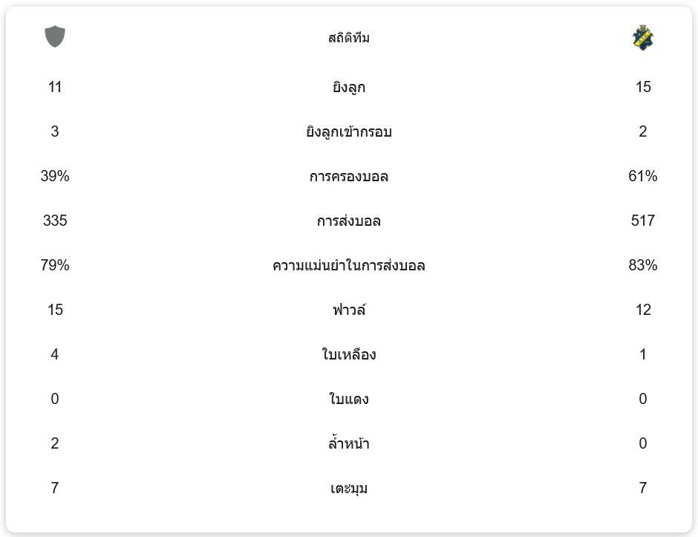
Task: Click the ยิงลูก stat label
Action: [x=349, y=87]
